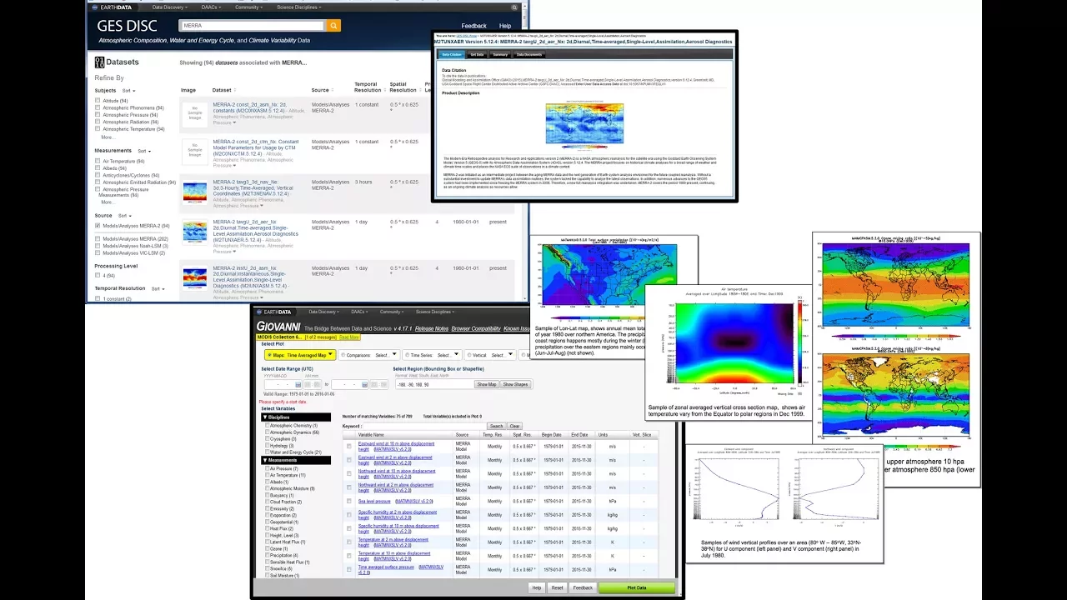
Task: Click the Reset button in Giovanni
Action: pyautogui.click(x=557, y=587)
